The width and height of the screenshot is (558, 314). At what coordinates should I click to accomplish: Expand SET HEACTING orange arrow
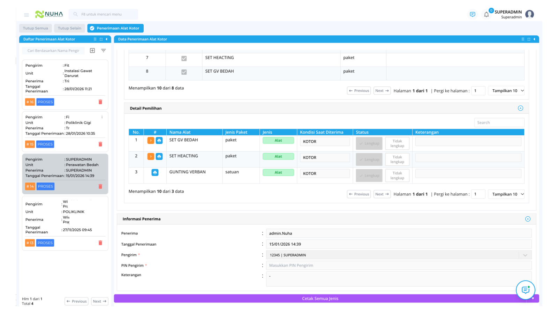coord(151,156)
